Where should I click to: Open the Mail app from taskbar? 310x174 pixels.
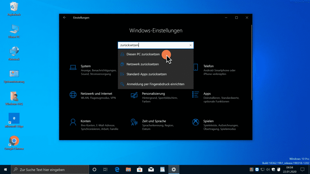tap(151, 169)
